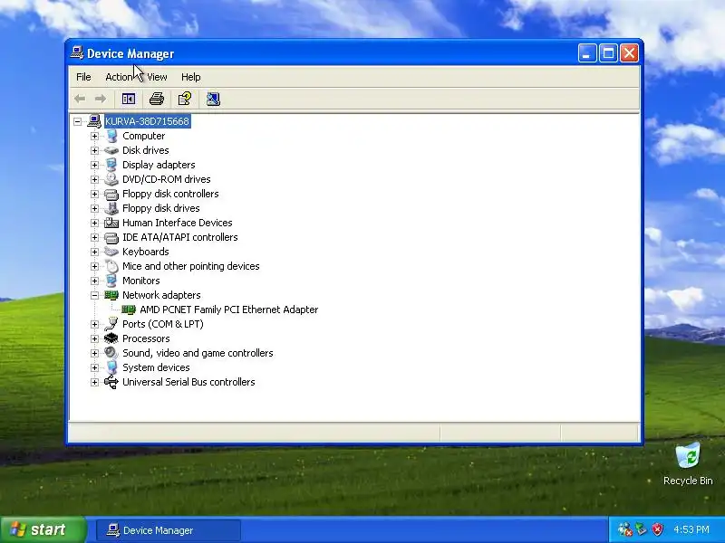Click the Device Manager taskbar button

coord(169,530)
